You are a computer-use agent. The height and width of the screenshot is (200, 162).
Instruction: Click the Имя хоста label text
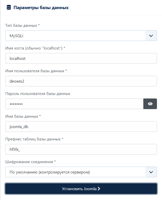[35, 48]
